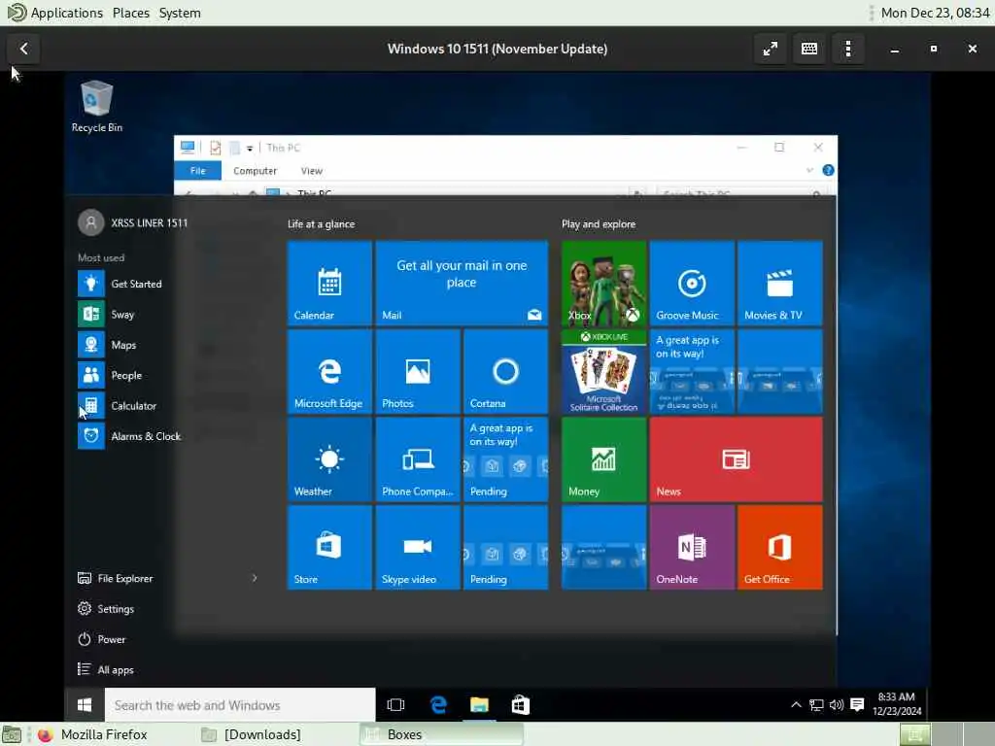Image resolution: width=995 pixels, height=746 pixels.
Task: Open the Applications menu
Action: tap(55, 13)
